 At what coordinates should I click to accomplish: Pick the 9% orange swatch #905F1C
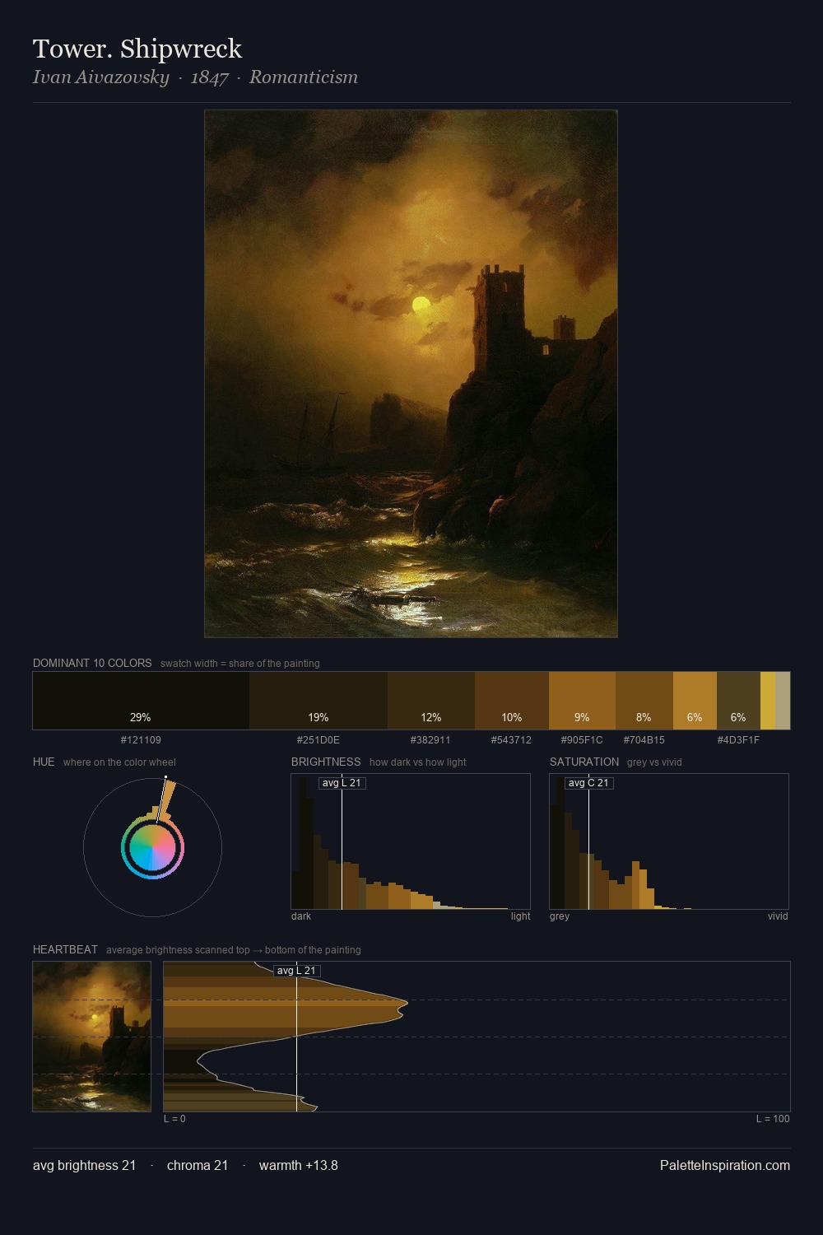click(582, 701)
